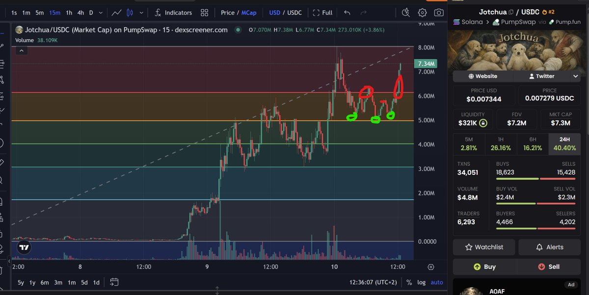Toggle auto scale mode
This screenshot has height=295, width=589.
pos(437,282)
